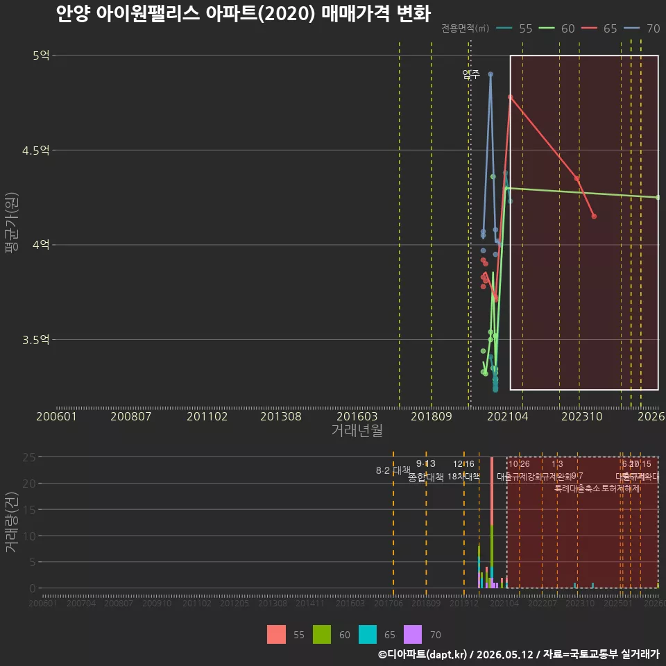Click the red 65㎡ peak point near 4.8억
Viewport: 666px width, 666px height.
[x=511, y=97]
